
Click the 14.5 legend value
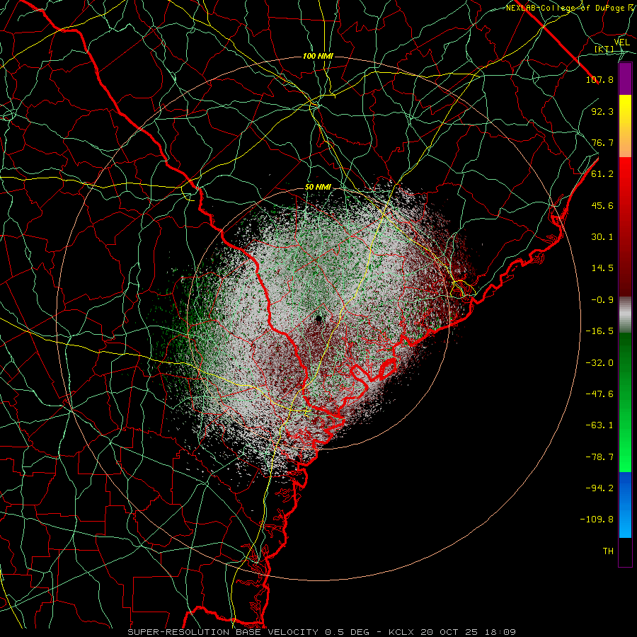pyautogui.click(x=602, y=268)
